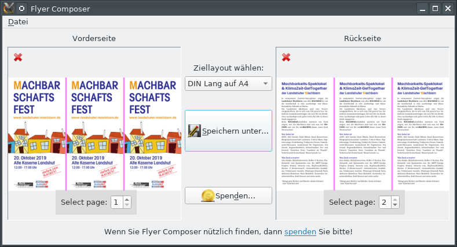Click the Spenden... button
The width and height of the screenshot is (457, 247).
228,196
